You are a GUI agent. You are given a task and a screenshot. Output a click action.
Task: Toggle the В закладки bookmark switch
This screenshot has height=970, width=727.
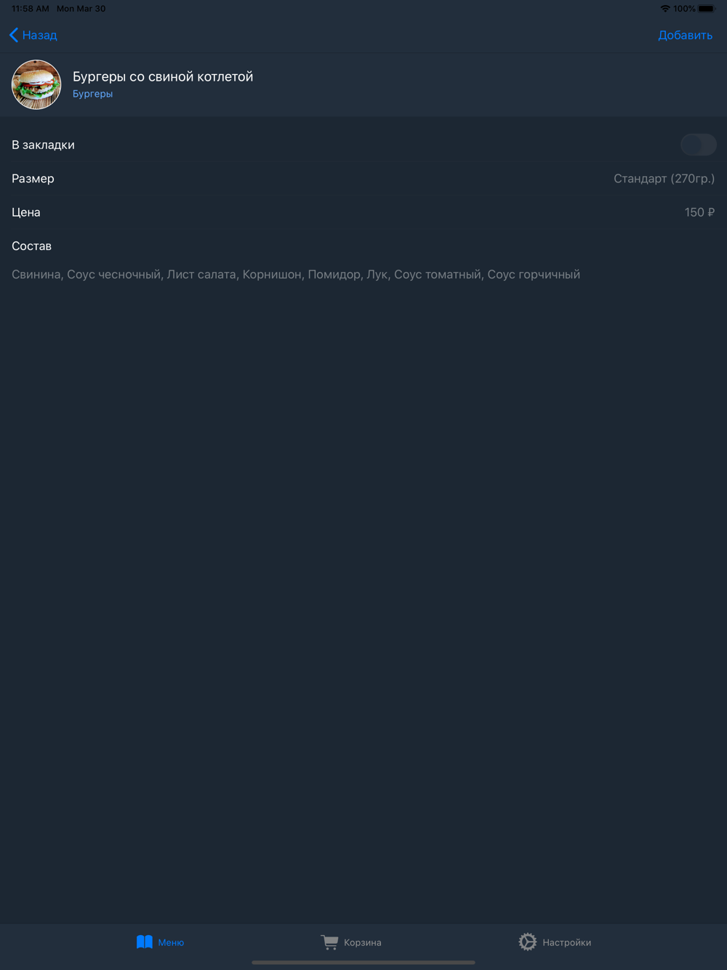point(698,145)
